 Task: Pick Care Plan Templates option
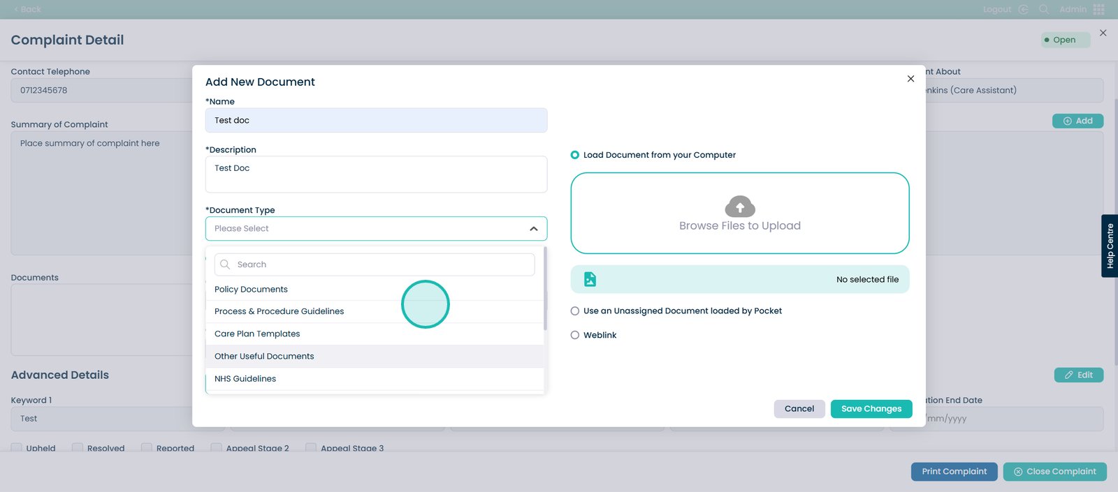point(257,334)
